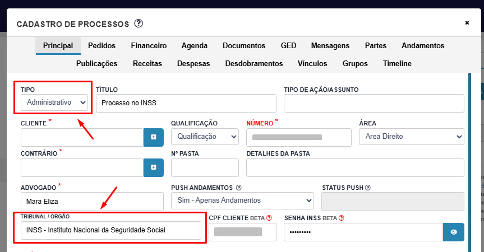Open the Tipo Administrativo dropdown
Viewport: 484px width, 252px height.
point(54,102)
